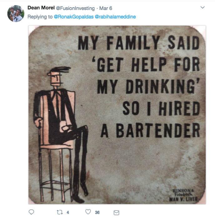Click the 'SO I HIRED' line in the image
The image size is (215, 218).
tap(161, 109)
